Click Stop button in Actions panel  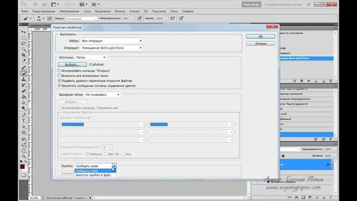click(295, 81)
